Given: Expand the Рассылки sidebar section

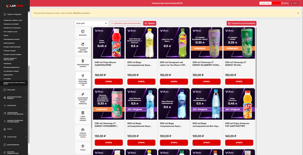Looking at the screenshot, I should (15, 90).
